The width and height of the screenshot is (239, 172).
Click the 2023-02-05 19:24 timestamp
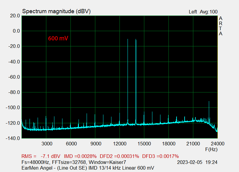tap(197, 162)
